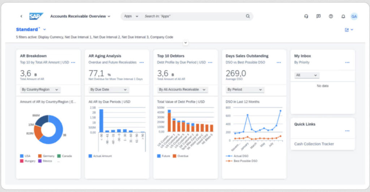
Task: Open the Cash Collection Tracker link
Action: click(314, 144)
